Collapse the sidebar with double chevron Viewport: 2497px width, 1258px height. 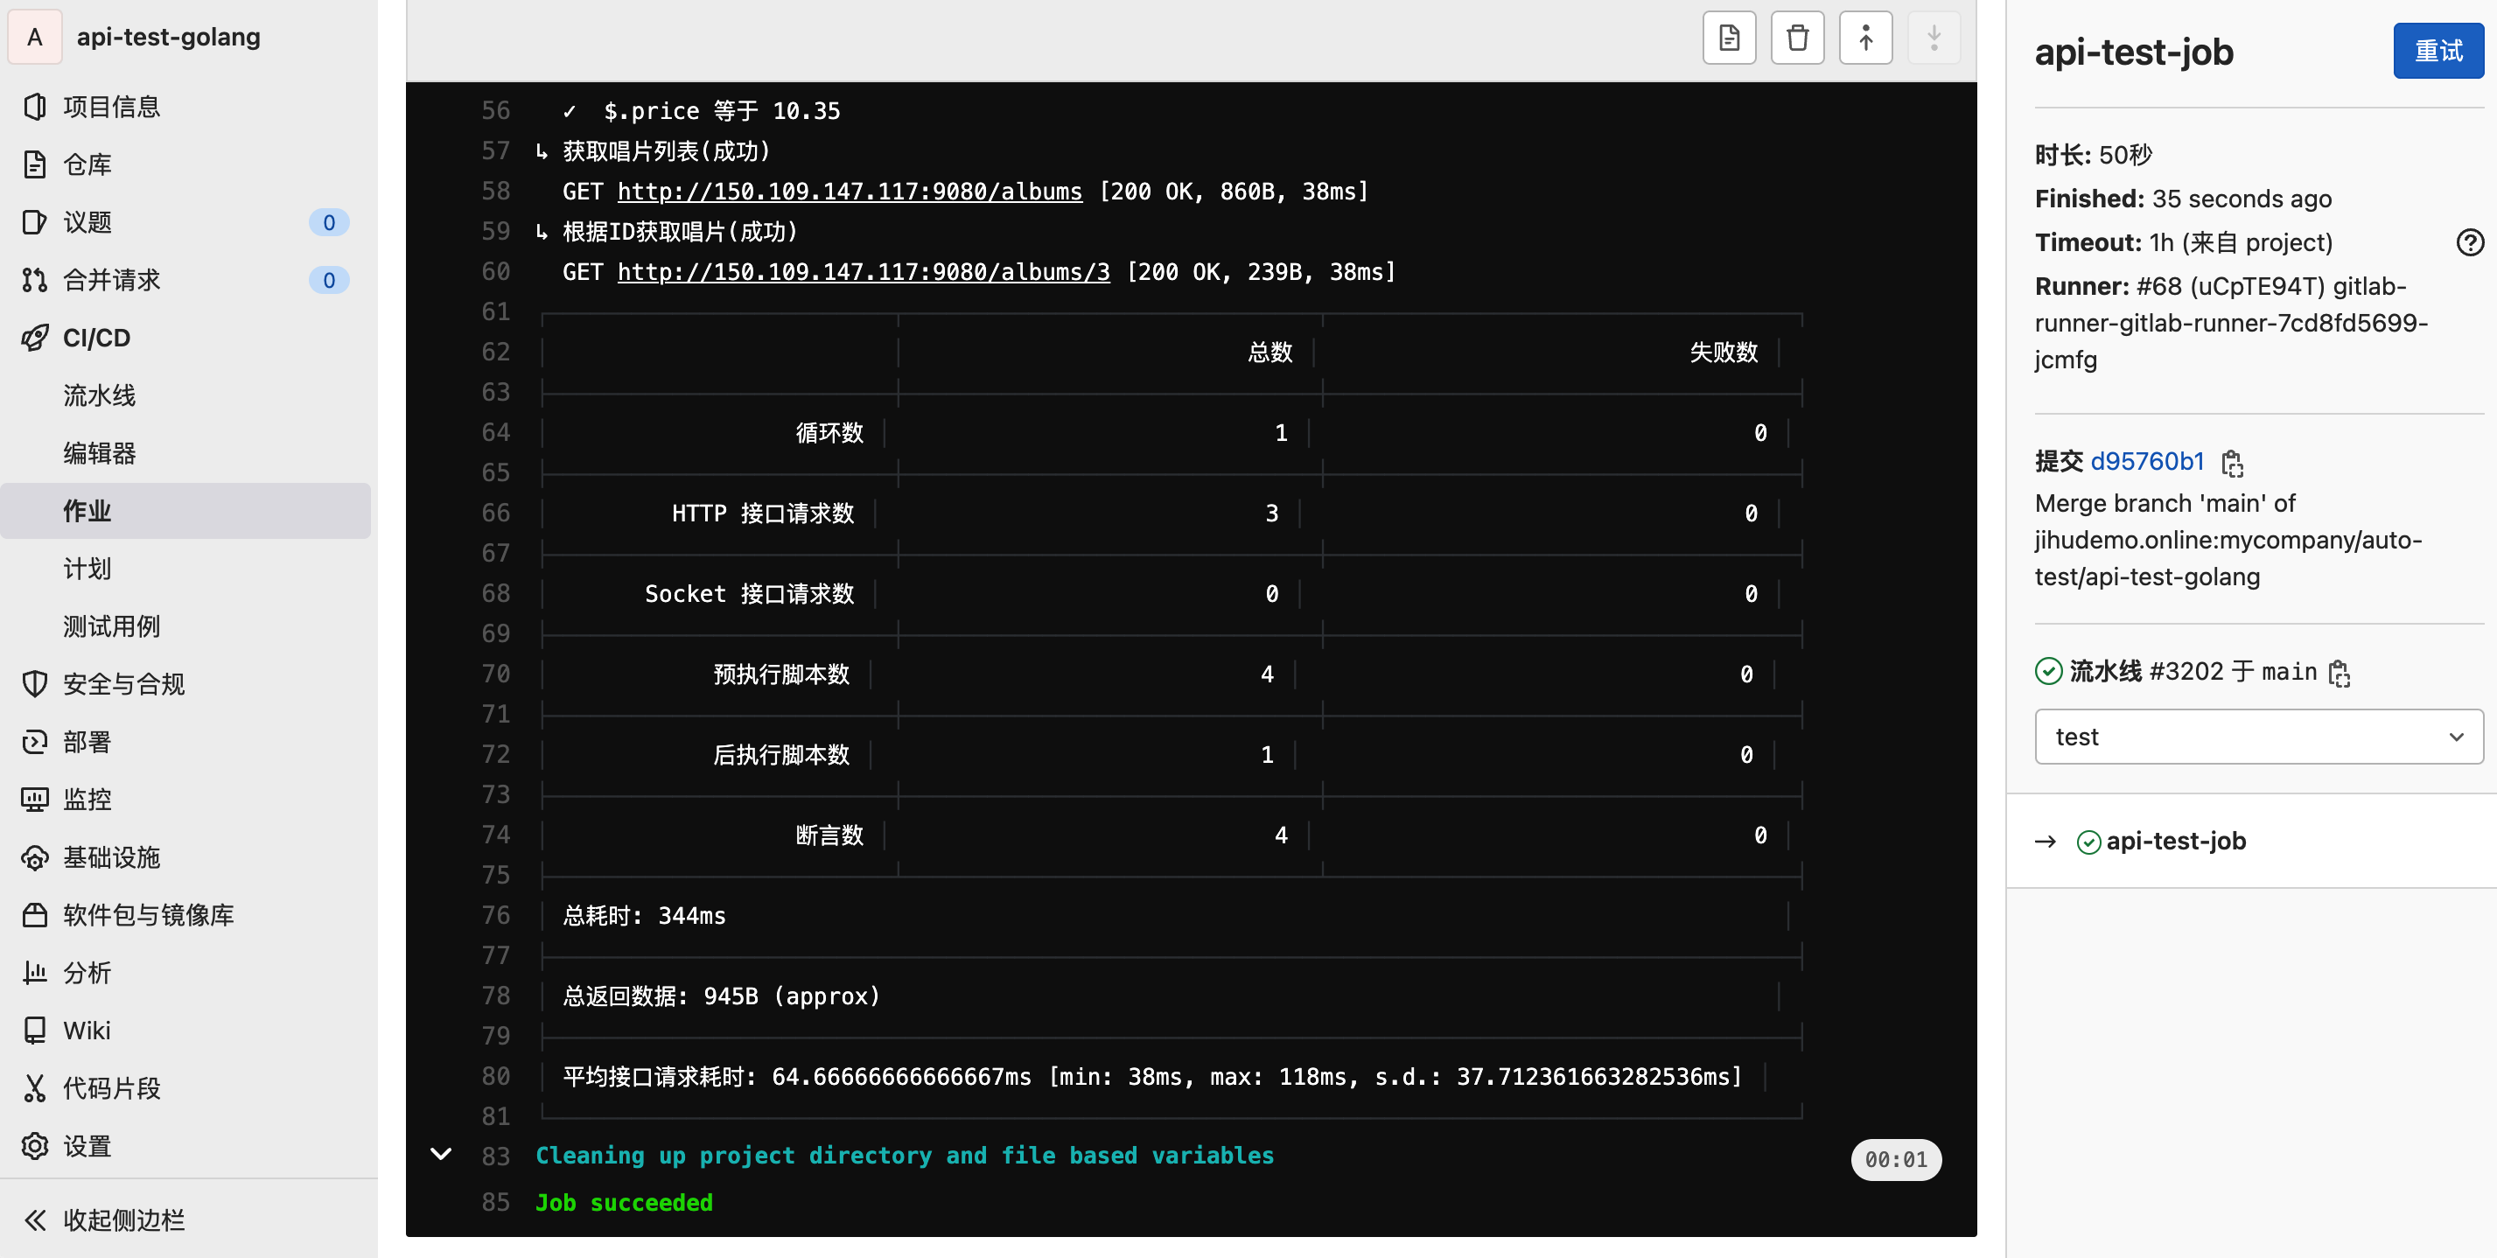35,1220
